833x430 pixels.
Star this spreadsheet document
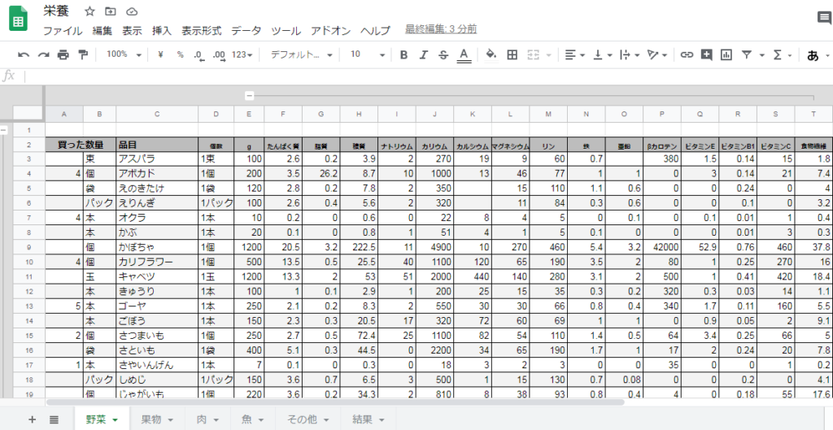point(89,11)
